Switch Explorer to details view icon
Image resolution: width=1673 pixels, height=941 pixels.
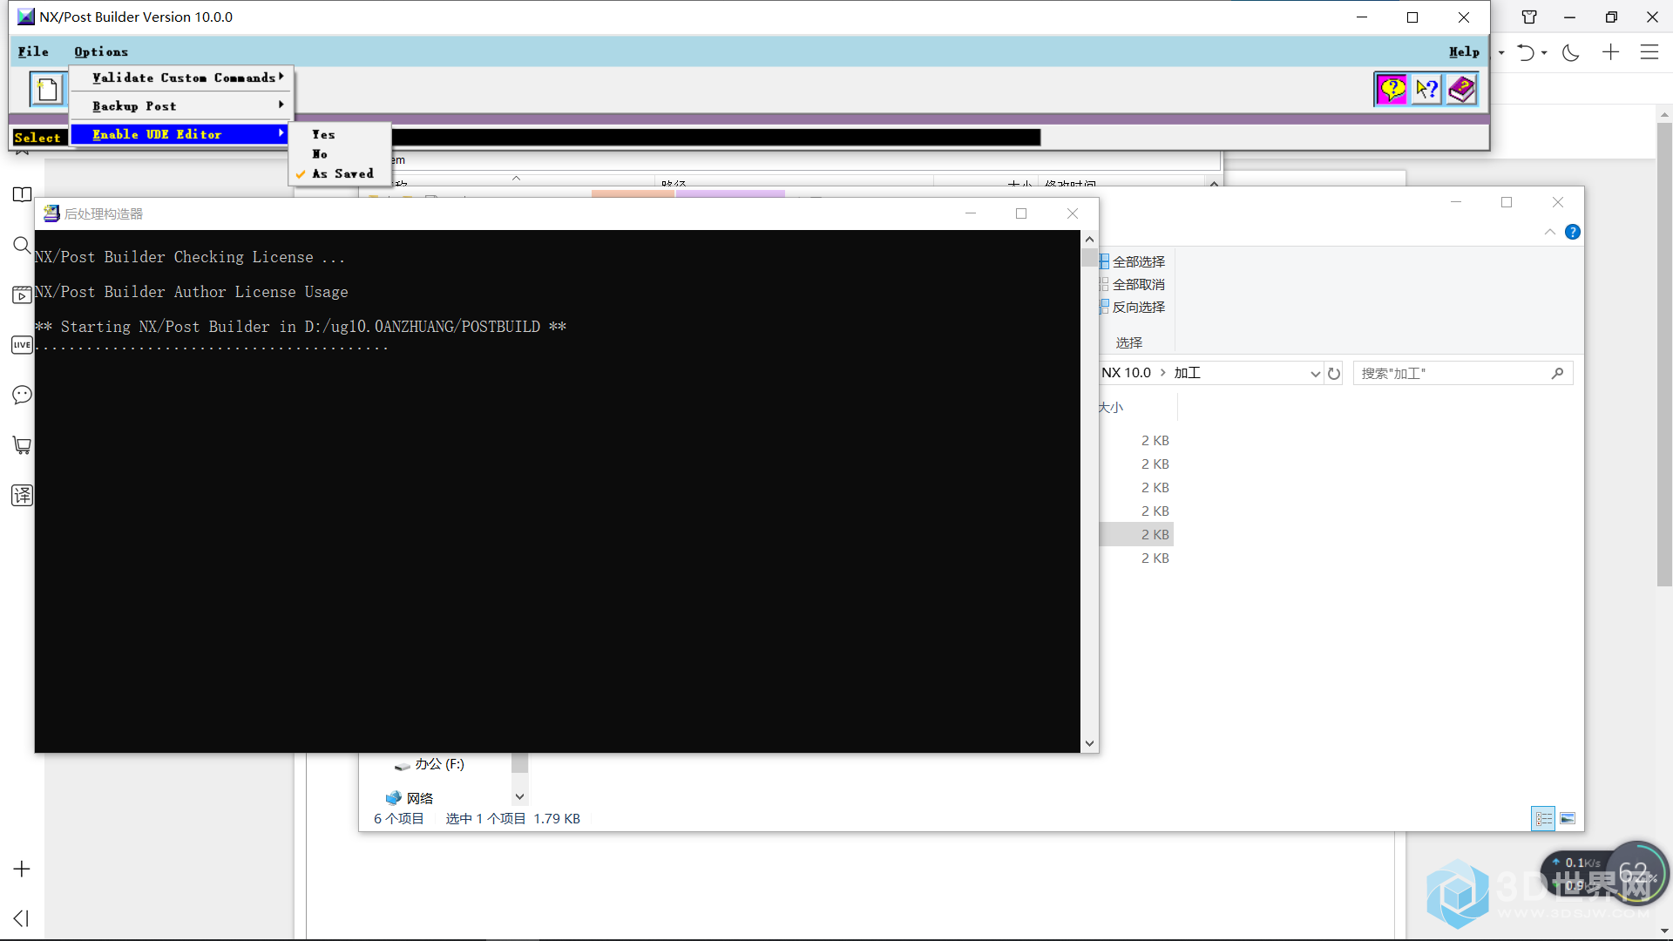pos(1544,818)
